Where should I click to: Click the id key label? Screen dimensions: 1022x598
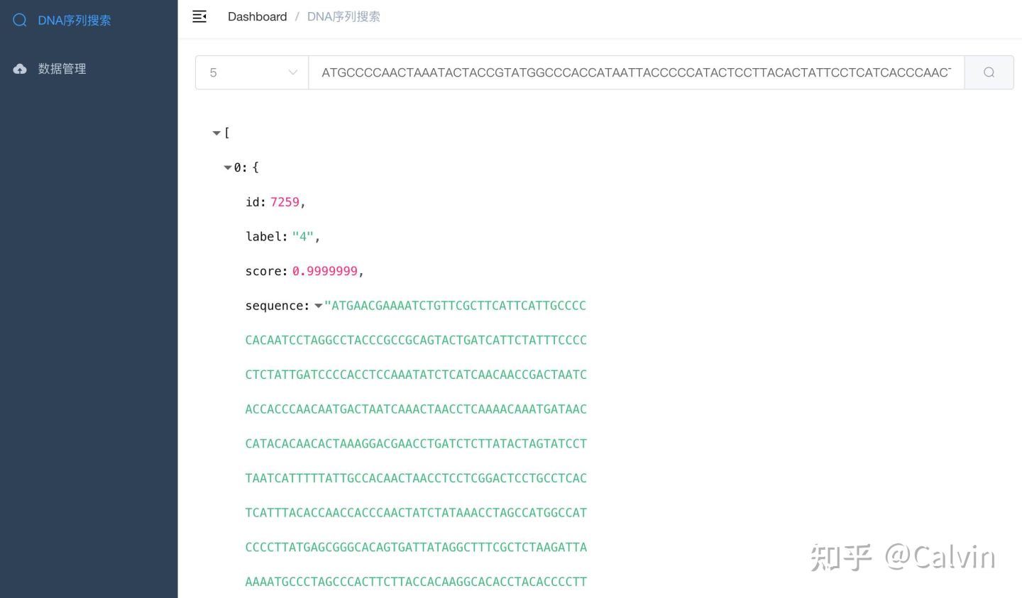click(255, 202)
